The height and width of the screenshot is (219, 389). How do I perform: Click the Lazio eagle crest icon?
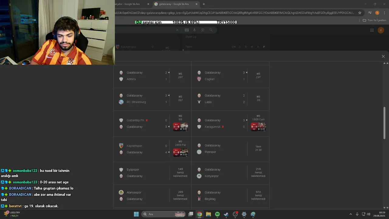pos(199,102)
